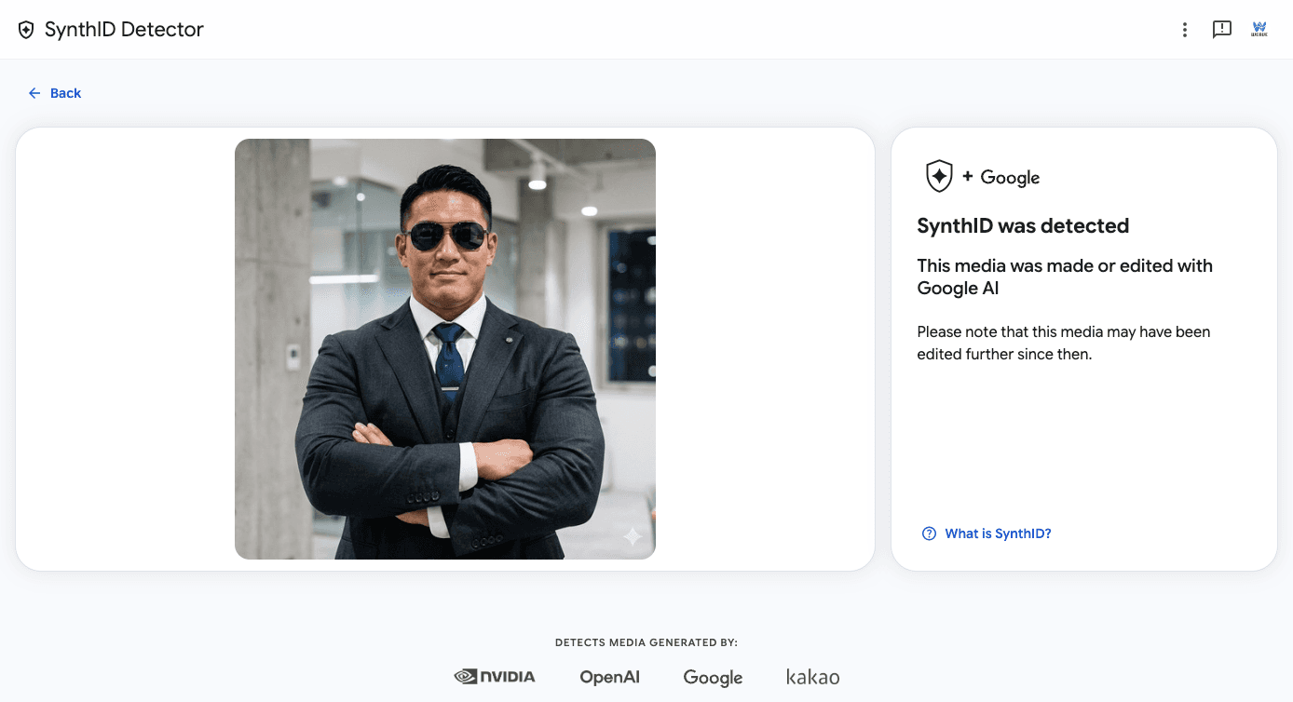Click the OpenAI logo
1293x702 pixels.
click(x=610, y=677)
